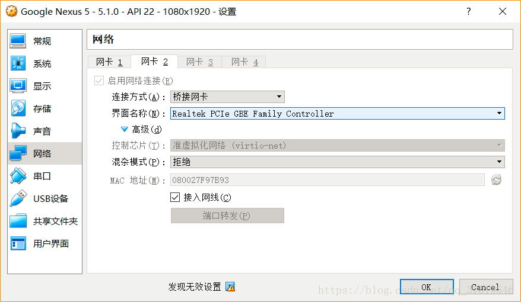The image size is (521, 302).
Task: Click the OK button
Action: (426, 287)
